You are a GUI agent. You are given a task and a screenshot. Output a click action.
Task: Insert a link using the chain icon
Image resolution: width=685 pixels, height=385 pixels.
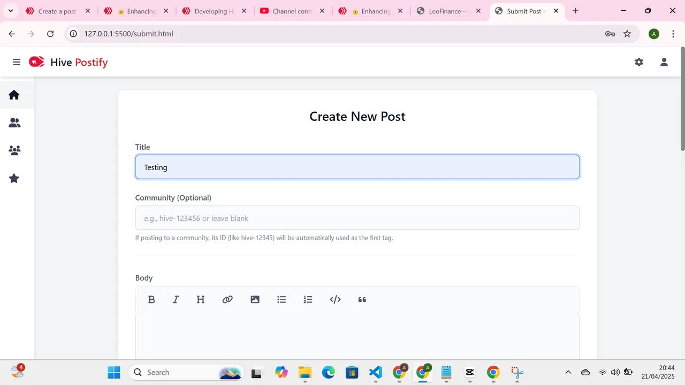pyautogui.click(x=227, y=299)
